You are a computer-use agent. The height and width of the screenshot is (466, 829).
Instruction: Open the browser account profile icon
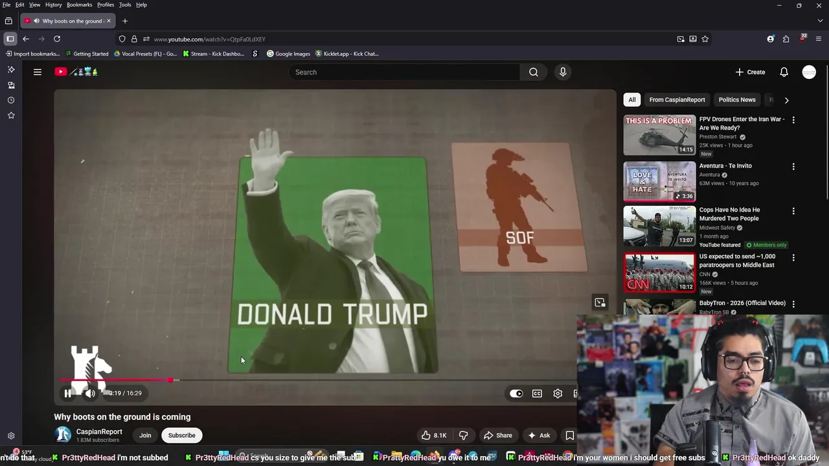tap(771, 39)
